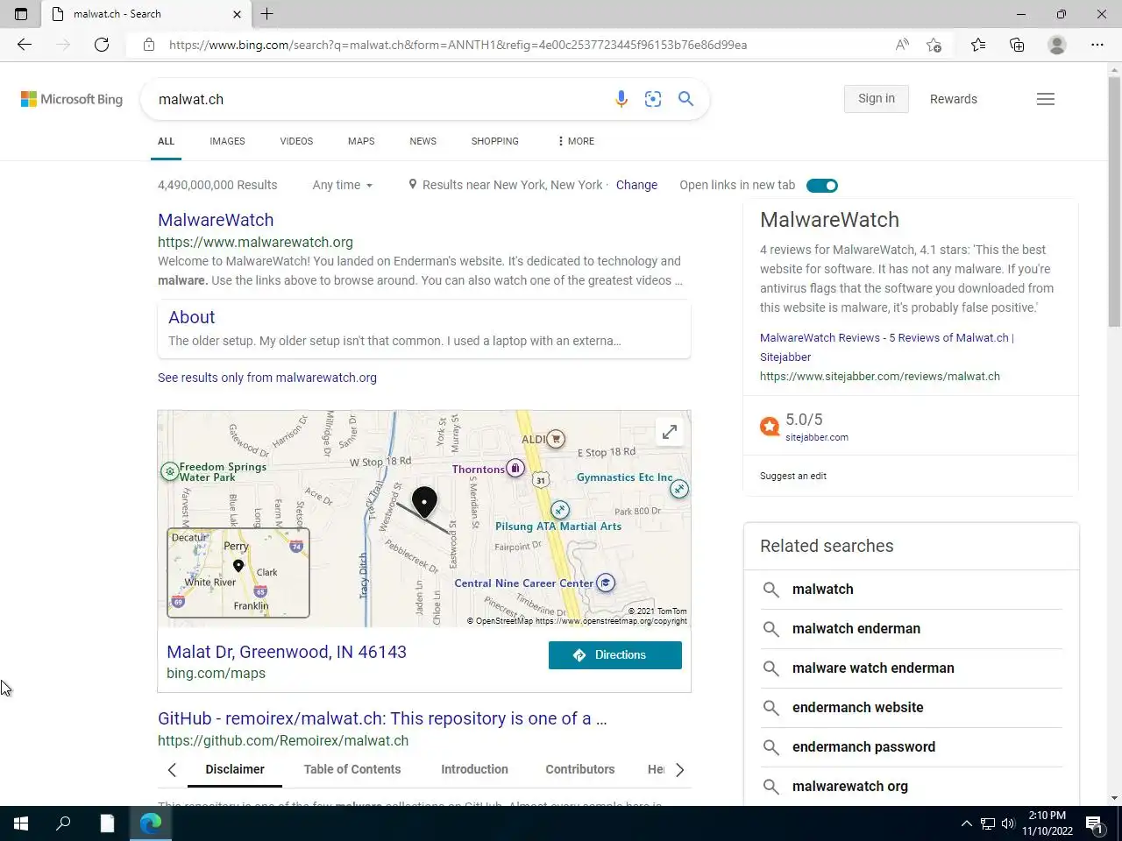Open the Collections icon
Viewport: 1122px width, 841px height.
coord(1017,45)
